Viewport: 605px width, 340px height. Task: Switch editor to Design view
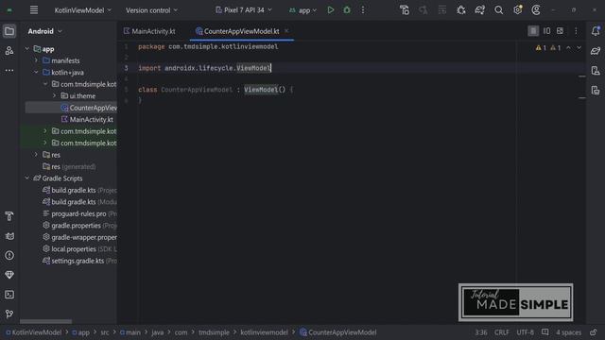click(x=560, y=31)
